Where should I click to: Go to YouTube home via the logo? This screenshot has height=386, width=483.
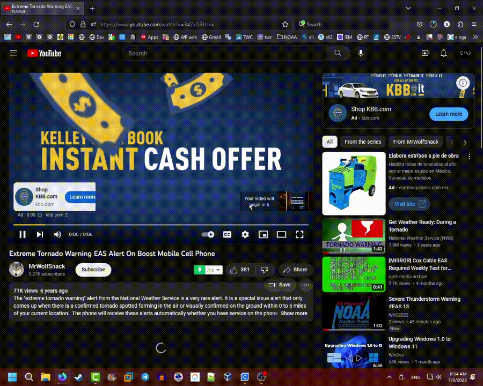(45, 53)
